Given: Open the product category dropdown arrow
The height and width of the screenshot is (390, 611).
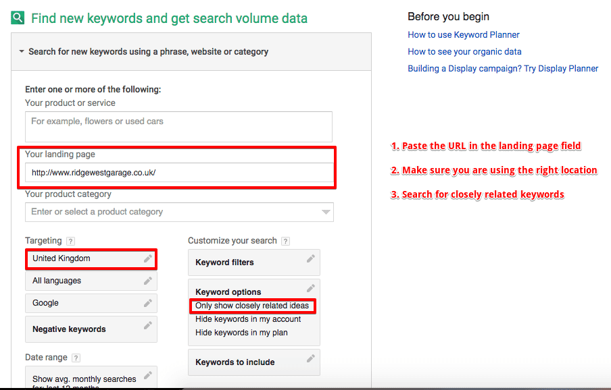Looking at the screenshot, I should click(326, 212).
